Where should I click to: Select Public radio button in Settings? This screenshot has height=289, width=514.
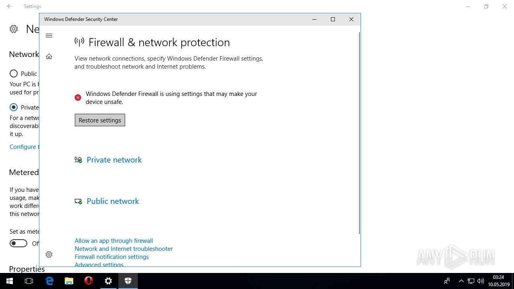[x=14, y=73]
